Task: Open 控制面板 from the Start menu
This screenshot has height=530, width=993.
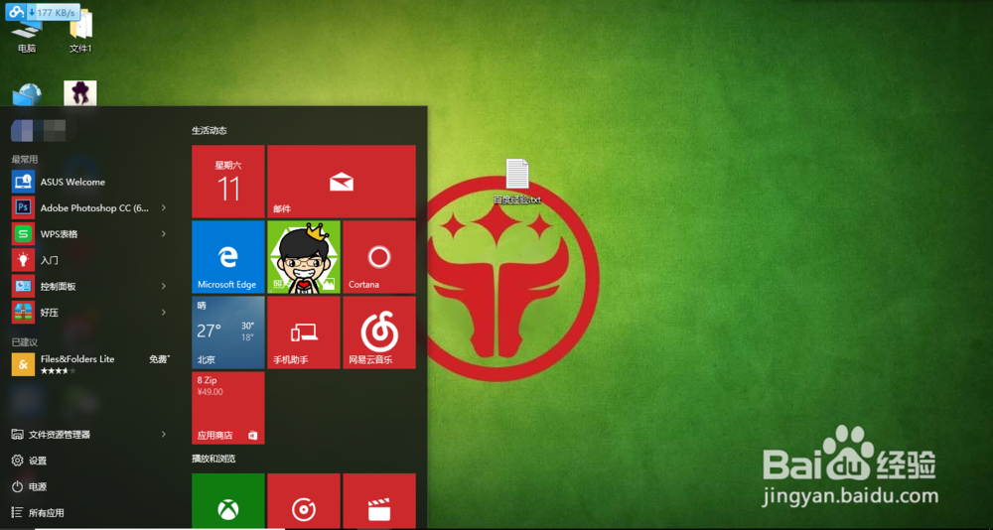Action: point(88,286)
